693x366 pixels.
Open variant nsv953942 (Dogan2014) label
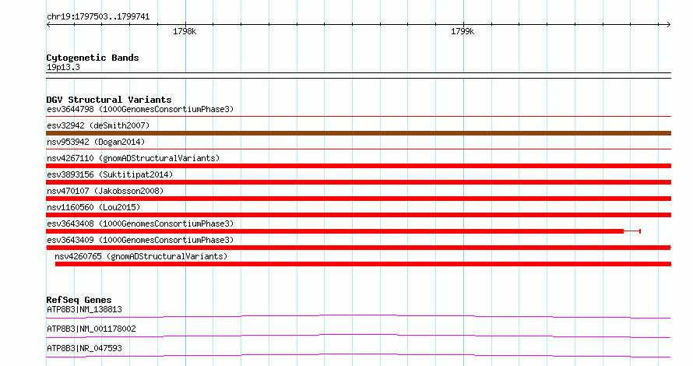pos(96,142)
